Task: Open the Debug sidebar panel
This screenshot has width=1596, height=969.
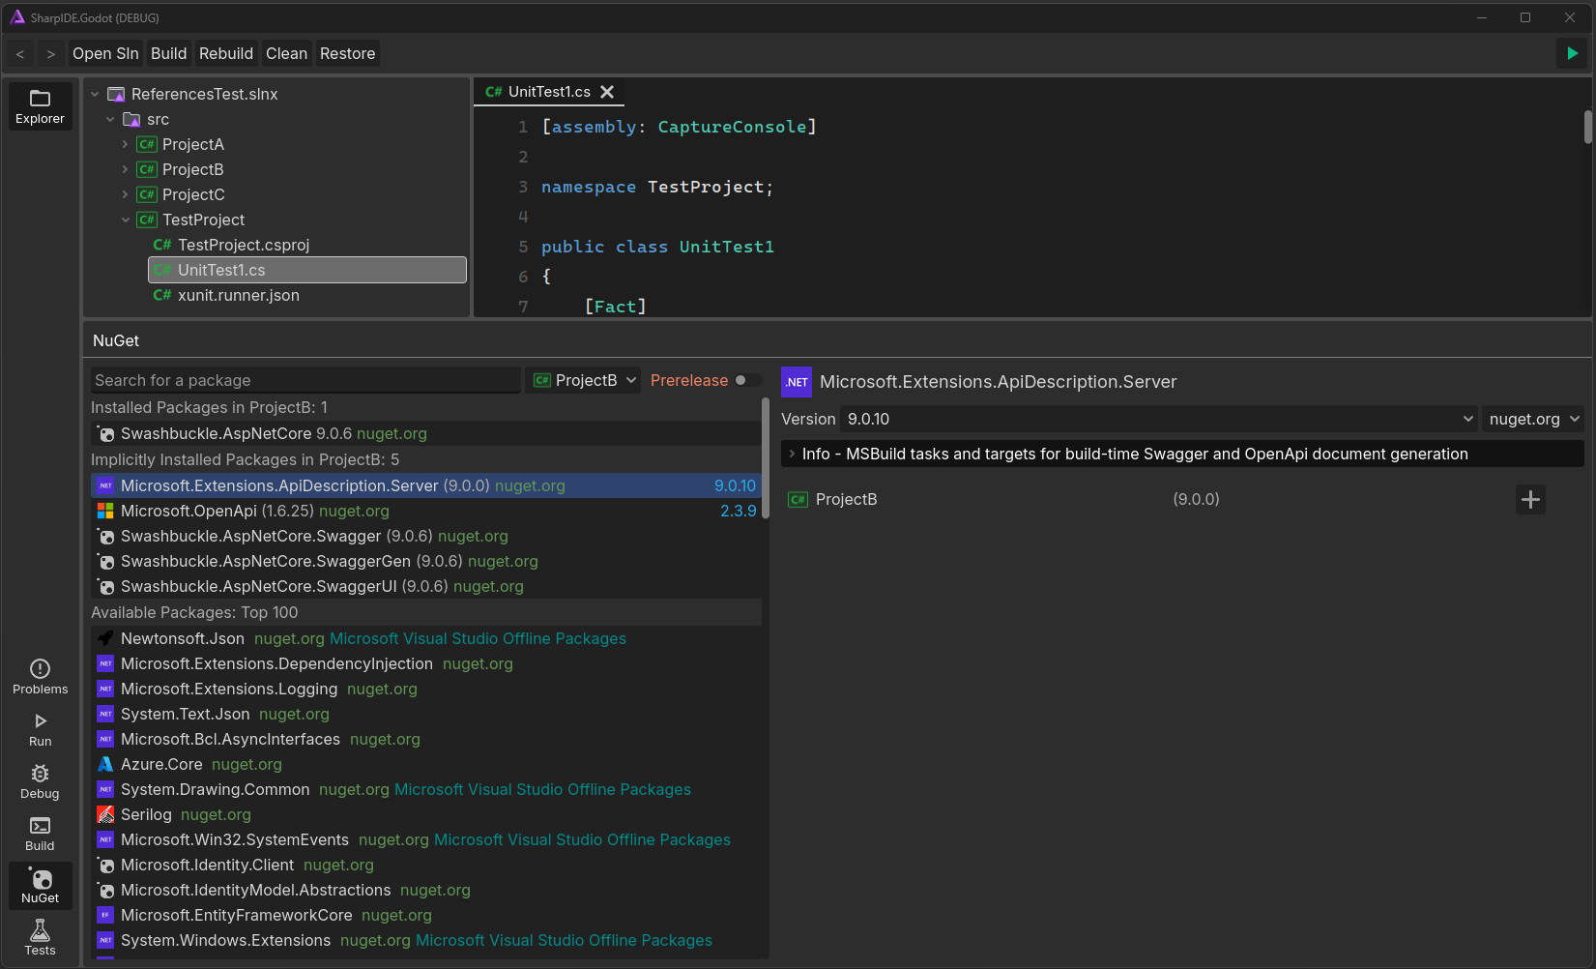Action: [x=40, y=782]
